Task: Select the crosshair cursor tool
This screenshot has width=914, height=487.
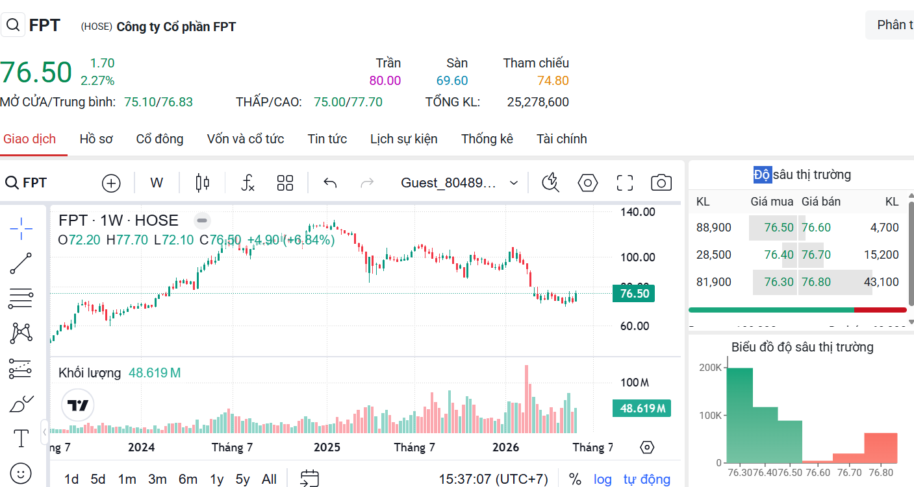Action: 21,228
